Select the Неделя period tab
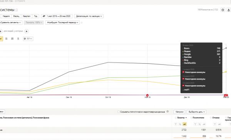 [6, 16]
